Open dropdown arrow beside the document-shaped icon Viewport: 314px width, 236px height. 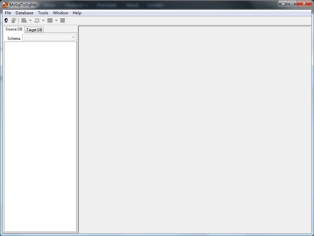tap(30, 20)
